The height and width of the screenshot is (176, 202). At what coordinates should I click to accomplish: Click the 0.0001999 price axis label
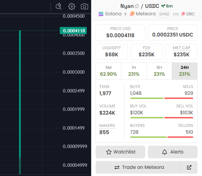pos(74,109)
